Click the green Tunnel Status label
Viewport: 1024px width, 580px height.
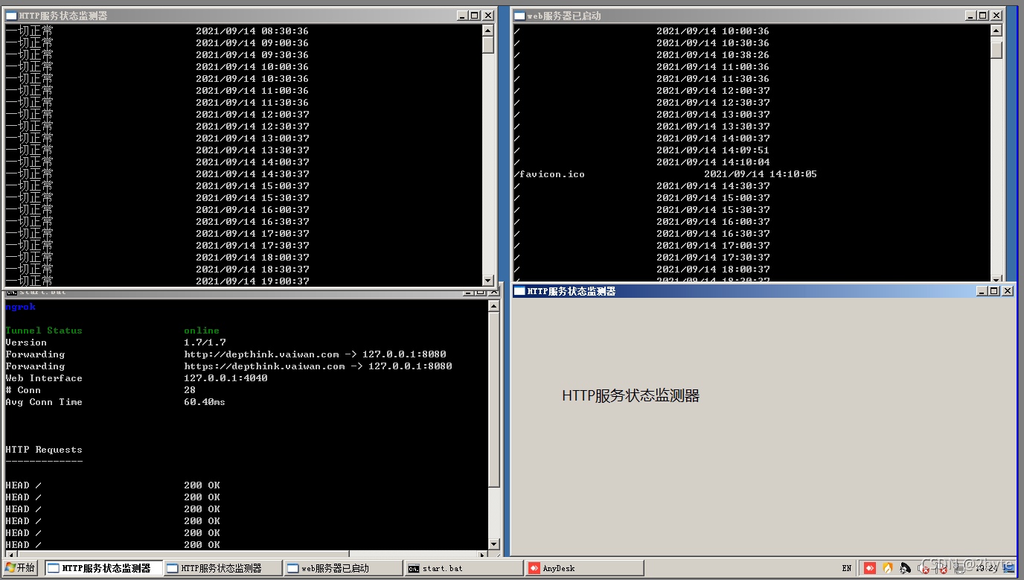coord(44,331)
